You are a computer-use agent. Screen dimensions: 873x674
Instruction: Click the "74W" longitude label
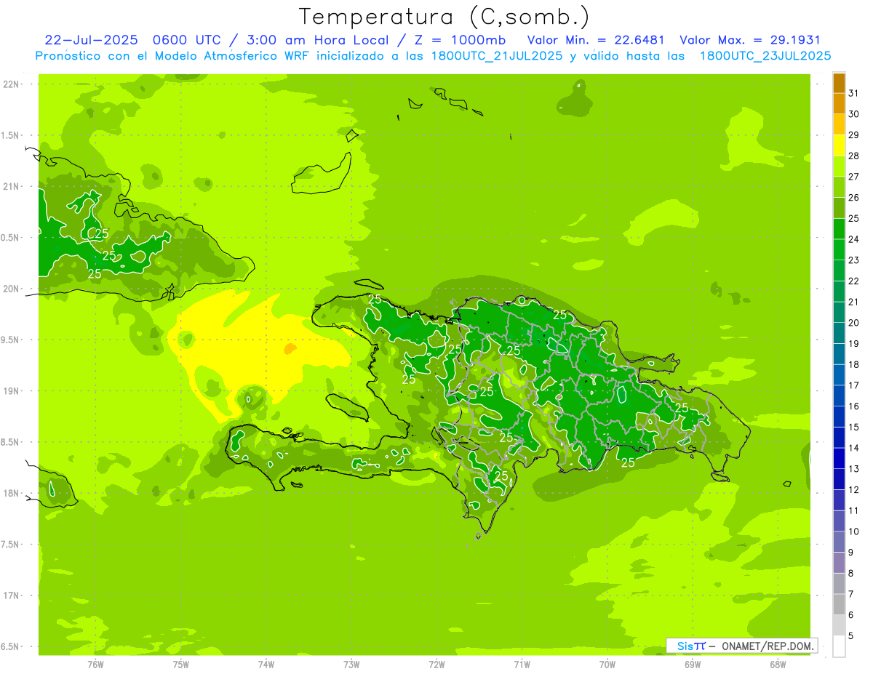point(266,664)
